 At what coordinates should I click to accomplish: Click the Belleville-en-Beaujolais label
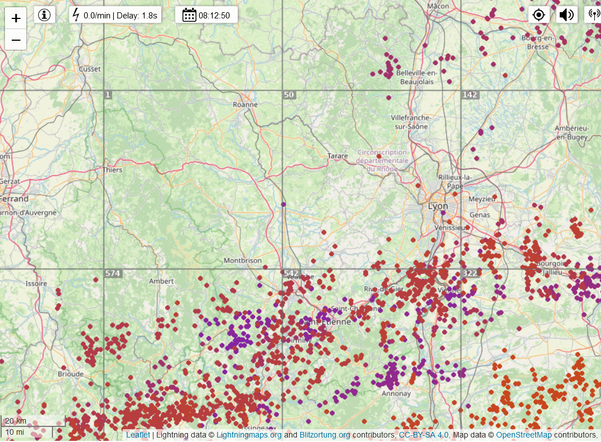[x=417, y=77]
